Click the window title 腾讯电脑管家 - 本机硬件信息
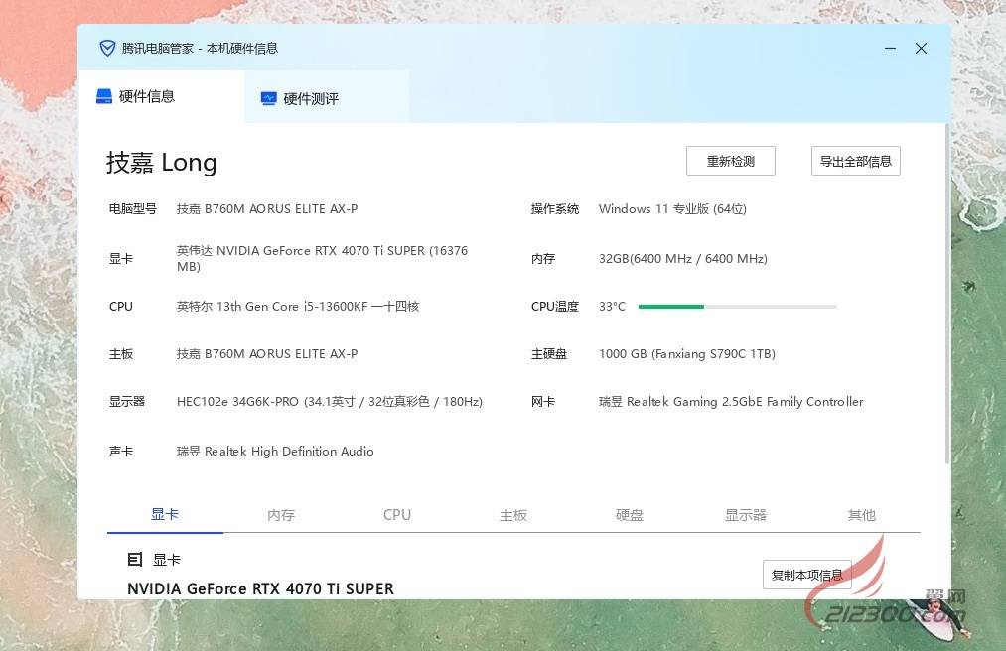This screenshot has width=1006, height=651. (x=200, y=48)
